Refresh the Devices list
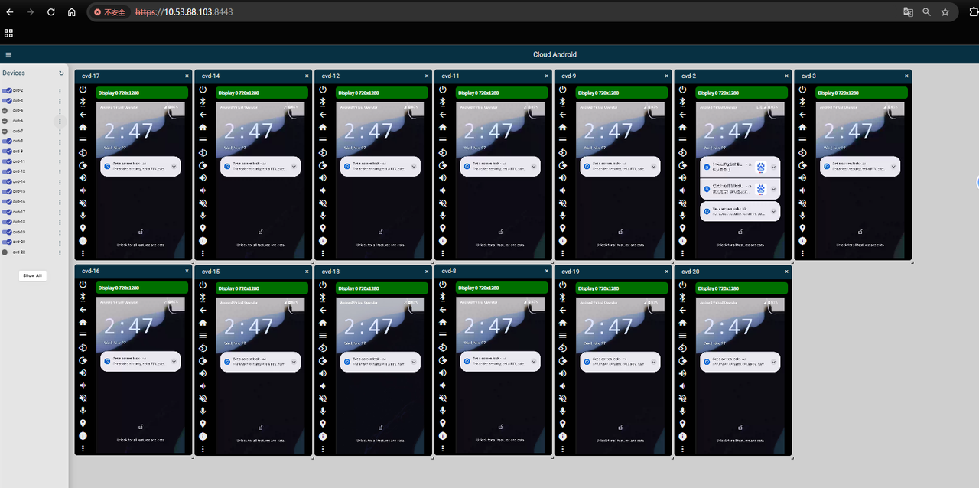979x488 pixels. [x=61, y=73]
